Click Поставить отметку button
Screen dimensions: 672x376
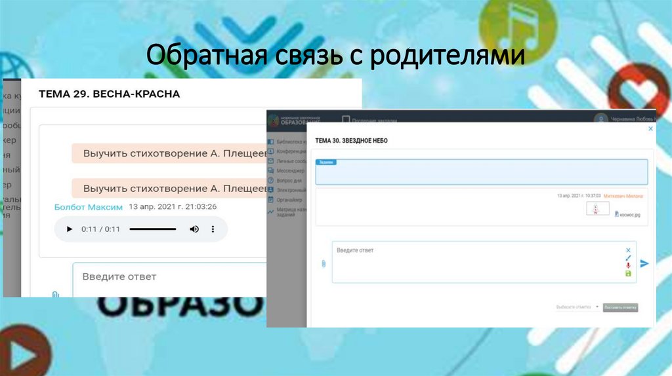(620, 308)
